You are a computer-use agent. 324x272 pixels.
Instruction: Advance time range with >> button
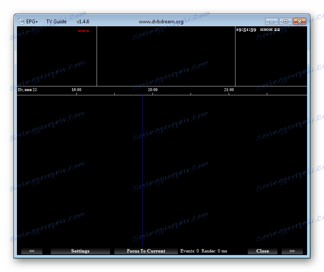click(292, 251)
